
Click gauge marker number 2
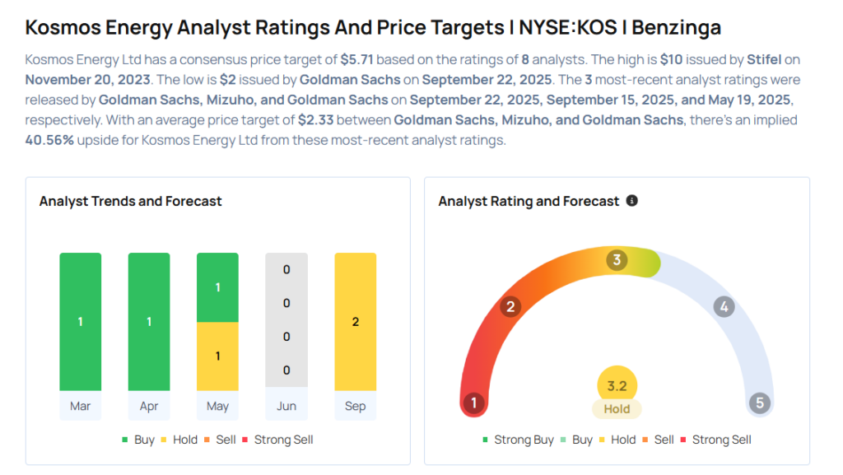[510, 307]
